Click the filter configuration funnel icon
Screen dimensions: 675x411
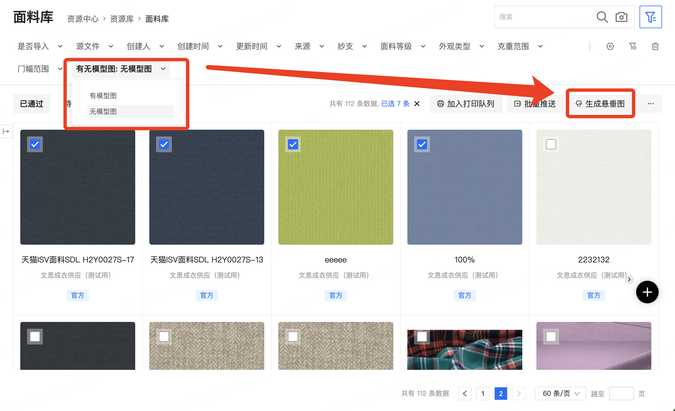click(632, 46)
